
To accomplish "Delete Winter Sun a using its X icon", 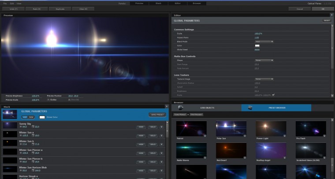I will pos(161,134).
